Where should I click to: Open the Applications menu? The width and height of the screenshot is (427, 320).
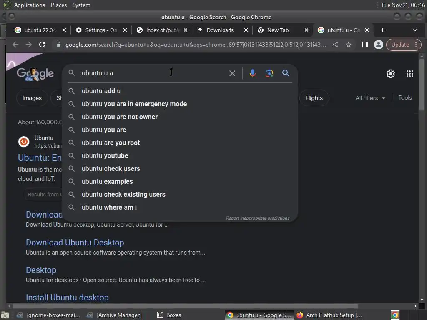pos(30,5)
